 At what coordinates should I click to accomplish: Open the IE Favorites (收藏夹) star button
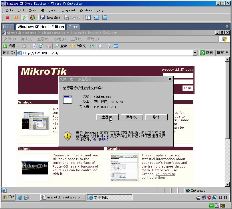[78, 46]
